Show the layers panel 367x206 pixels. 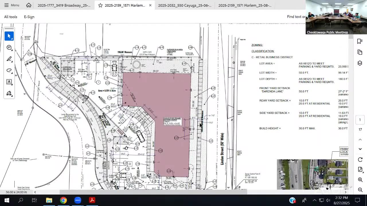(x=360, y=63)
